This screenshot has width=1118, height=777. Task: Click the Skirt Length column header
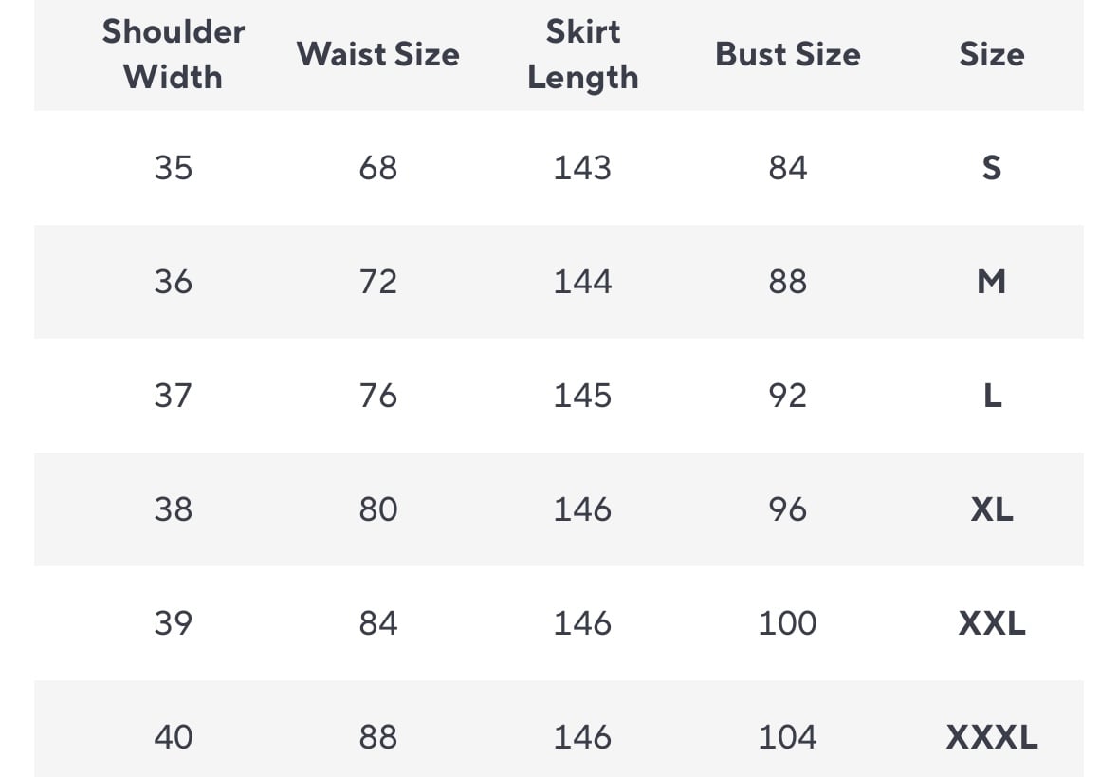pyautogui.click(x=582, y=54)
